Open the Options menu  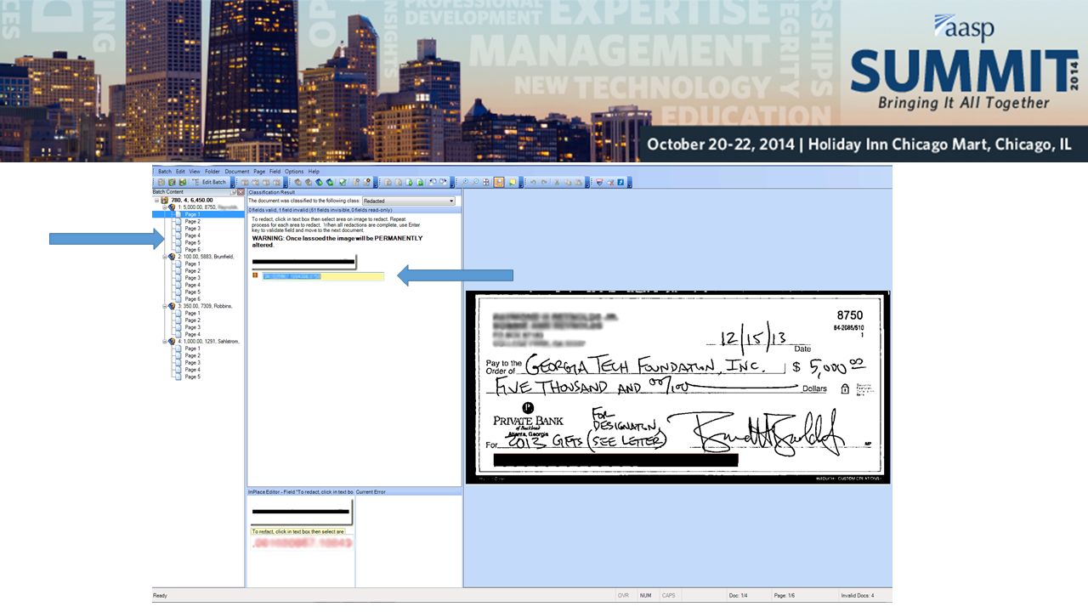(294, 172)
